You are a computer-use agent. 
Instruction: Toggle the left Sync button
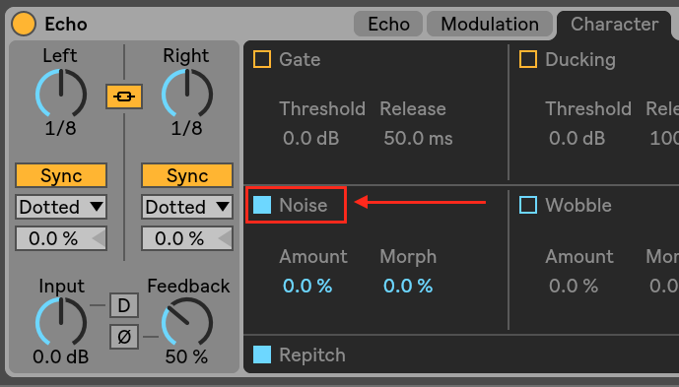point(61,175)
